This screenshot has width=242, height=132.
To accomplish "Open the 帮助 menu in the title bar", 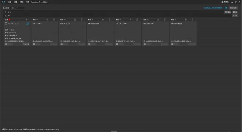I will [x=28, y=2].
